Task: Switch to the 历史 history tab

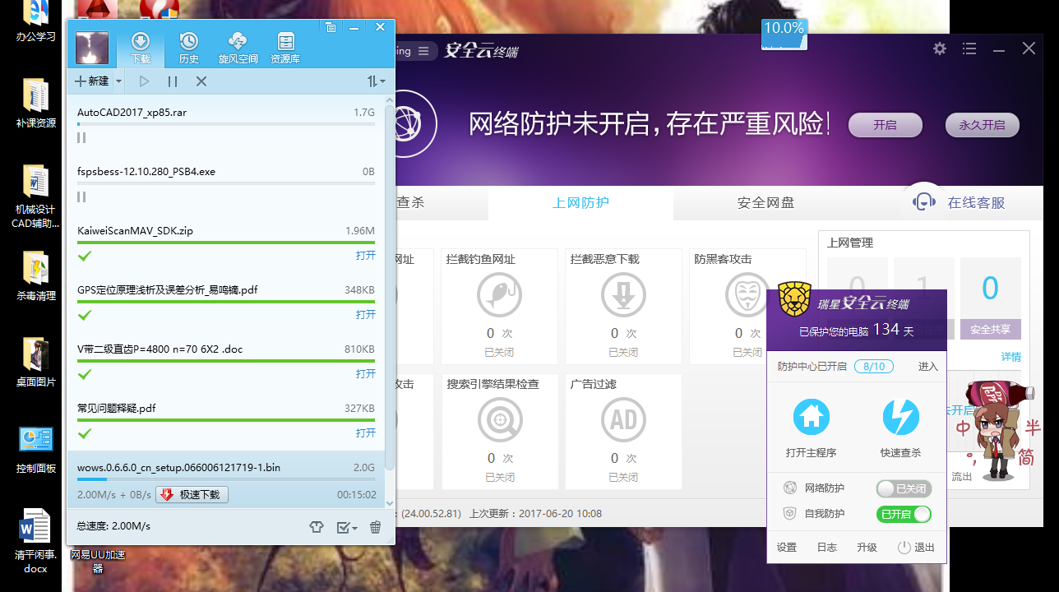Action: (x=188, y=49)
